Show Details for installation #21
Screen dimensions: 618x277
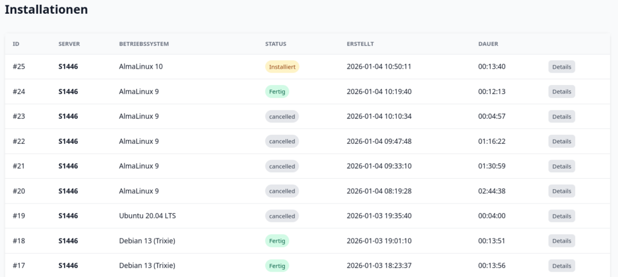pos(561,166)
